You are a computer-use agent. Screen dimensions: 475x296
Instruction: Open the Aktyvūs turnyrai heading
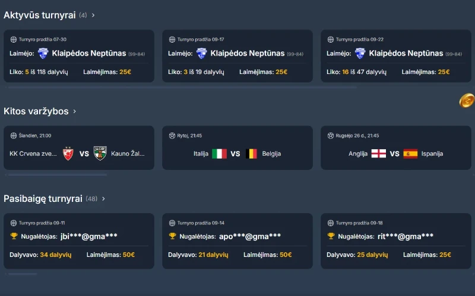40,15
